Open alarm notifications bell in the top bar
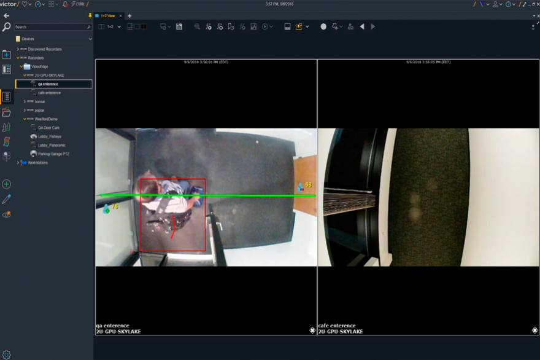 click(64, 5)
